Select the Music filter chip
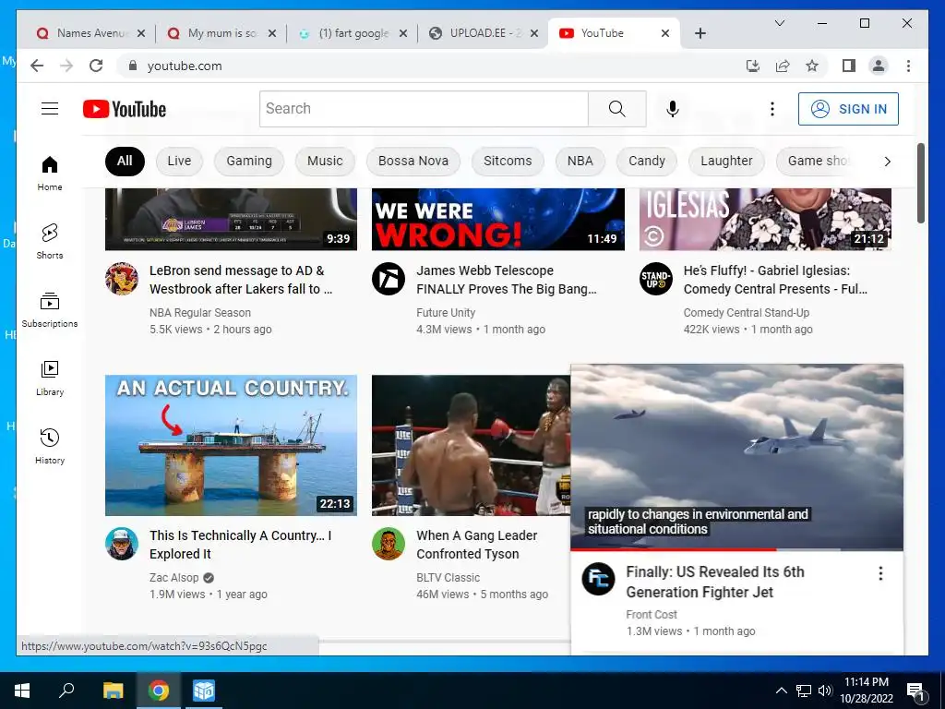Viewport: 945px width, 709px height. tap(325, 161)
